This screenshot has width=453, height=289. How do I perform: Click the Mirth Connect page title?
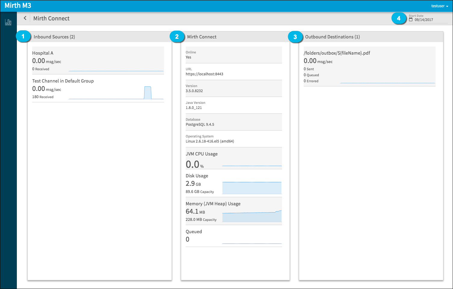click(x=51, y=18)
